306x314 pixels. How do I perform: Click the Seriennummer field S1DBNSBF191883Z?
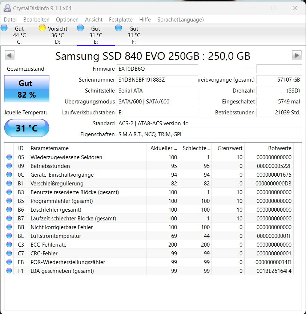pos(157,80)
